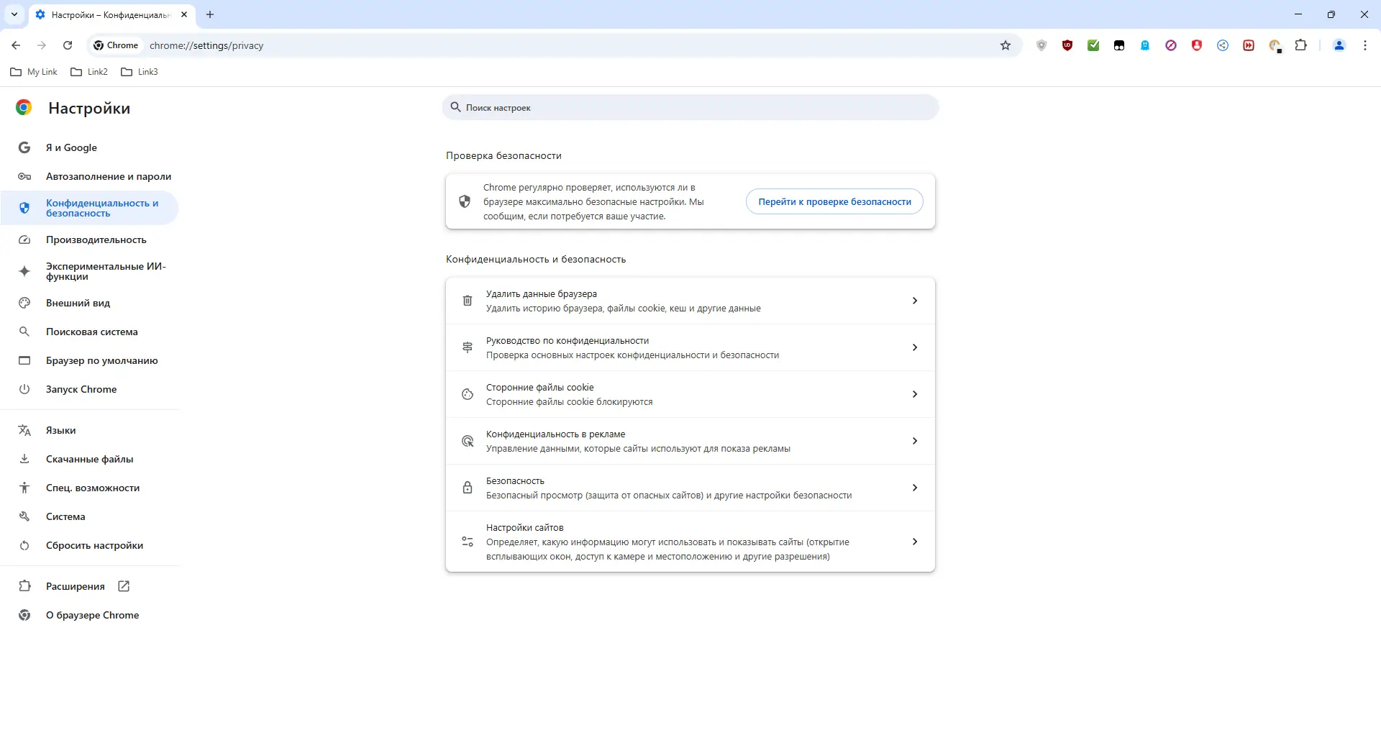The width and height of the screenshot is (1381, 748).
Task: Click 'Перейти к проверке безопасности' button
Action: click(834, 201)
